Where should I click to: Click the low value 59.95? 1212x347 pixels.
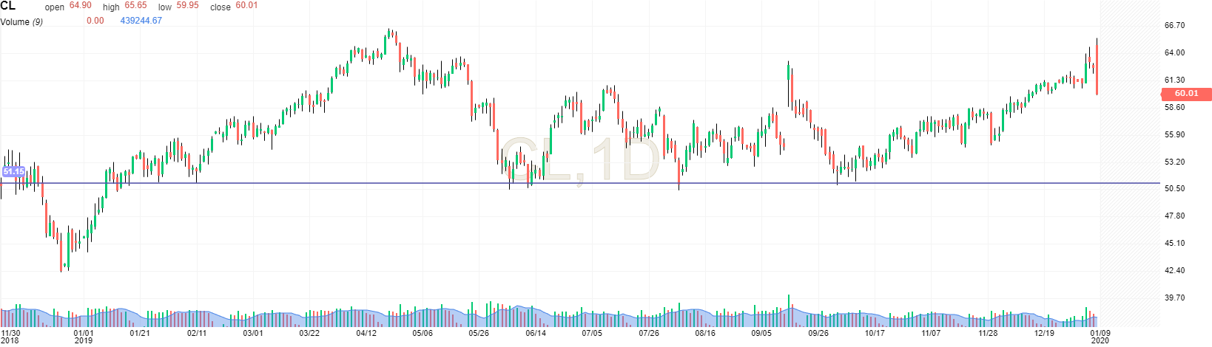coord(188,6)
